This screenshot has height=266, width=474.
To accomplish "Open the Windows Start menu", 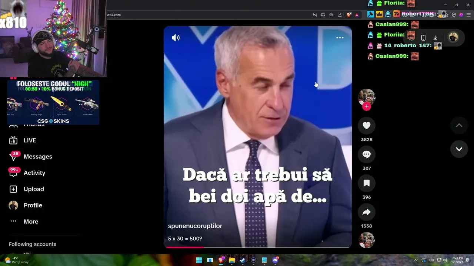I will coord(199,260).
